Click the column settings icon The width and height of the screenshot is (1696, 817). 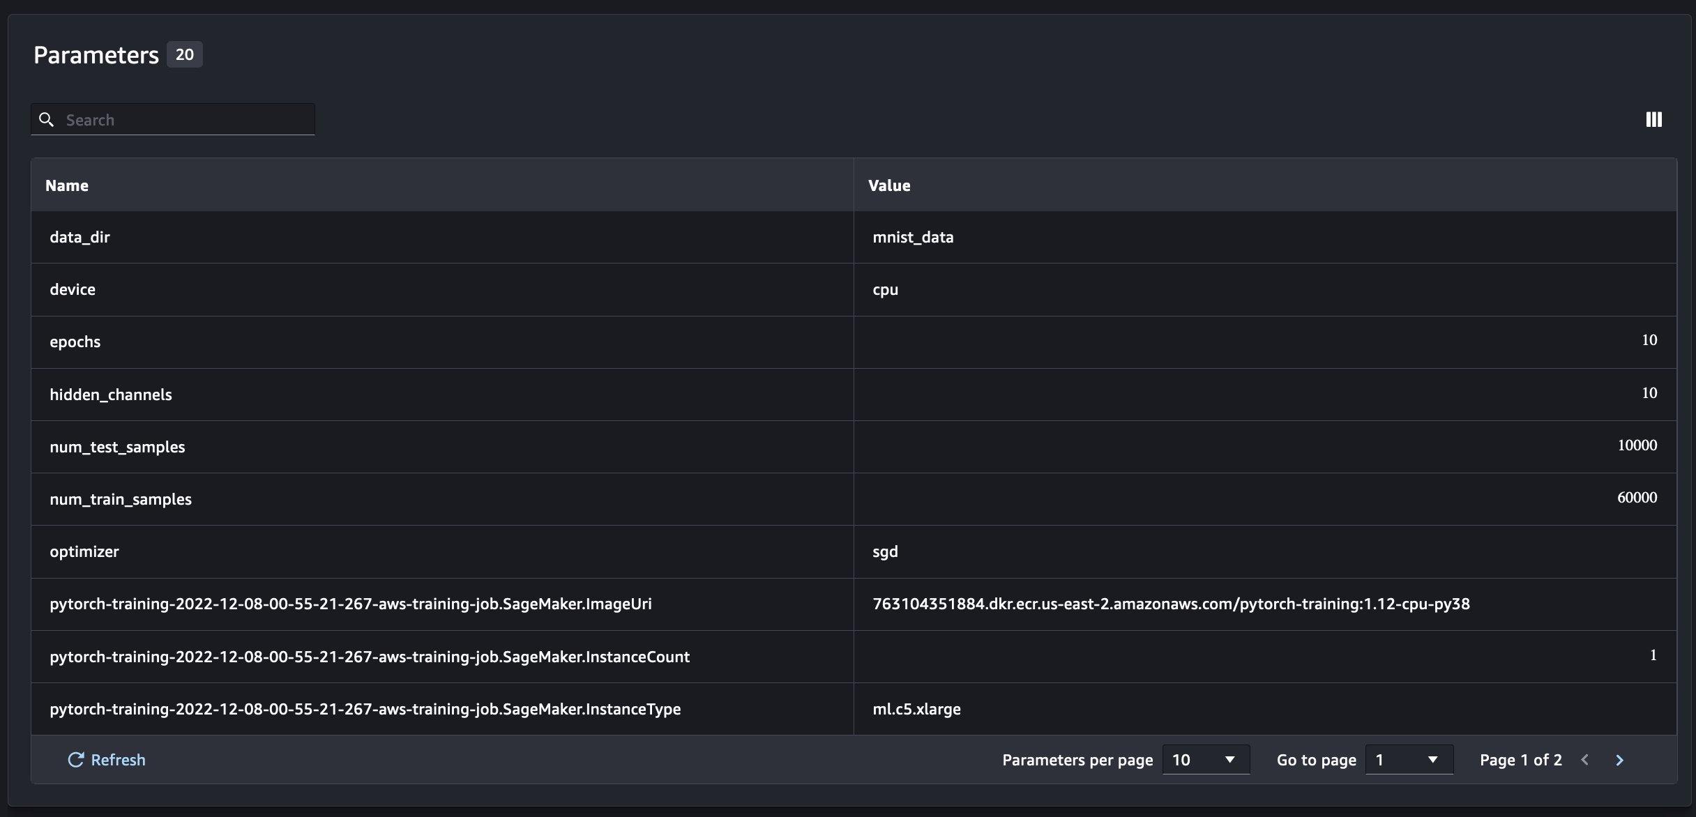tap(1653, 119)
